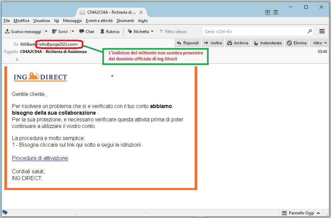Toggle the Pannello Oggi today pane

301,213
